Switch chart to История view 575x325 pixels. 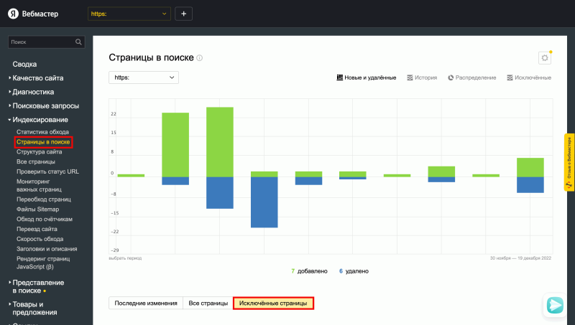422,77
